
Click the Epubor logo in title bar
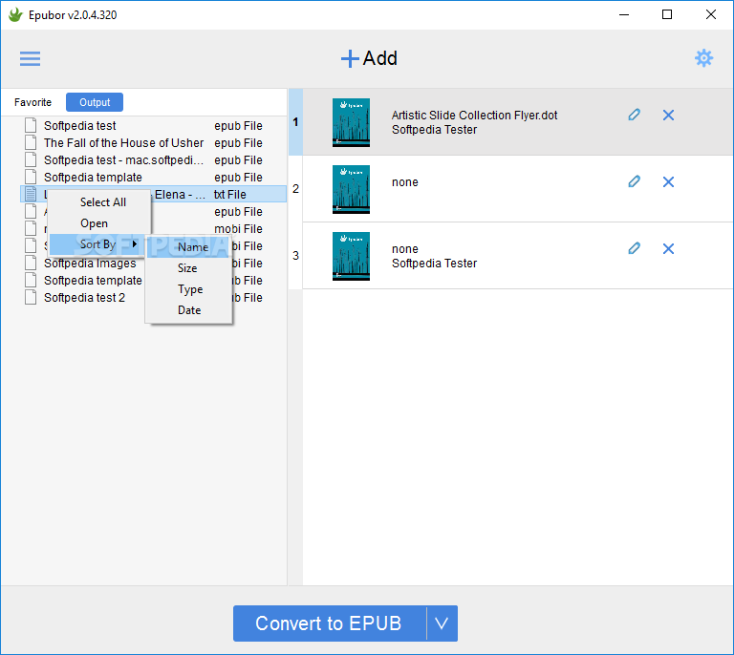click(x=15, y=14)
